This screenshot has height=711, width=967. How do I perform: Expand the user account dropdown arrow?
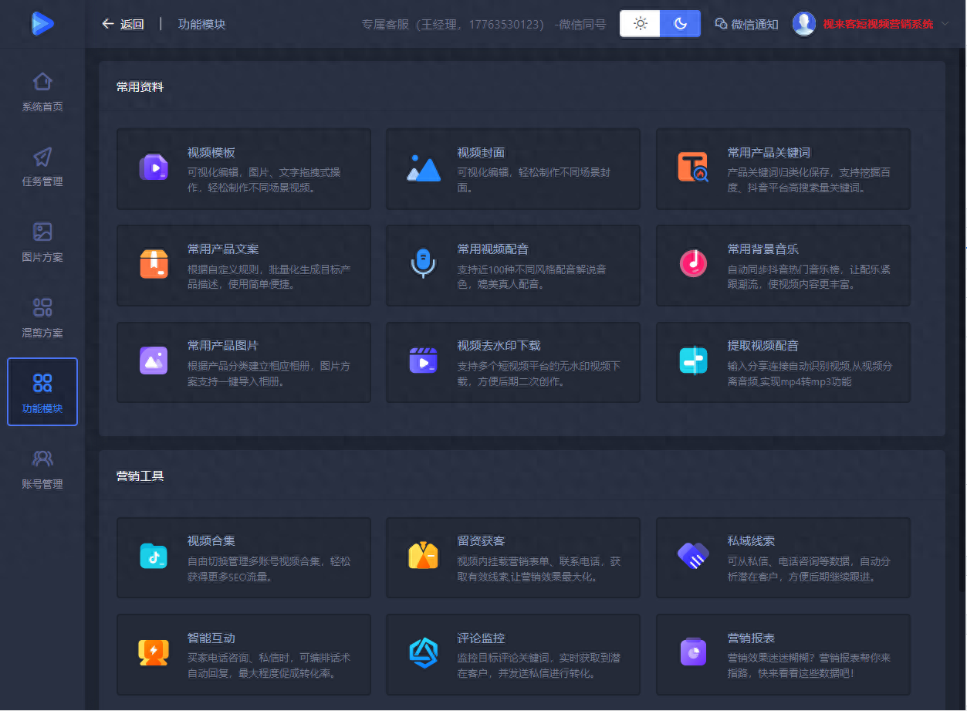coord(945,24)
